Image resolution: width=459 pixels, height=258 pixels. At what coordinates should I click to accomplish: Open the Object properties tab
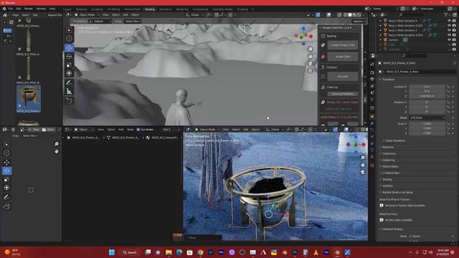coord(372,116)
